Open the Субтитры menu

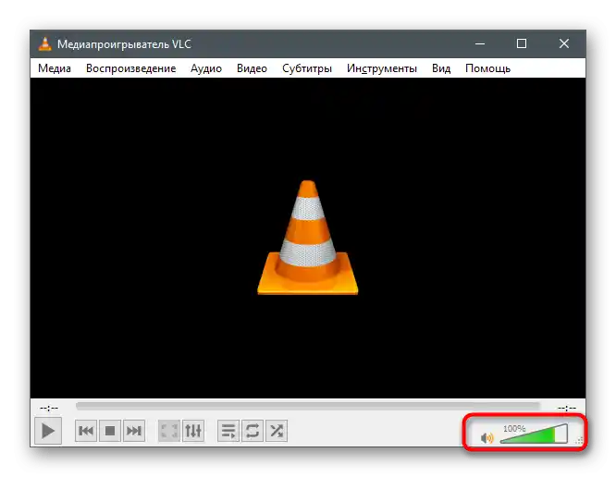(307, 68)
